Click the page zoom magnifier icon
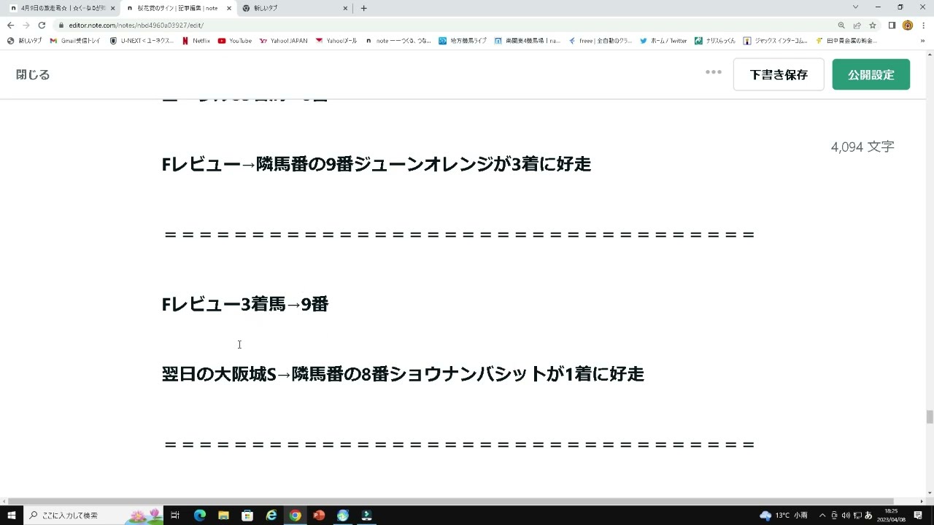This screenshot has height=525, width=934. (841, 25)
